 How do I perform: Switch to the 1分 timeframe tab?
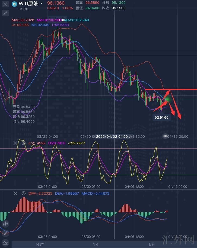[x=96, y=244]
